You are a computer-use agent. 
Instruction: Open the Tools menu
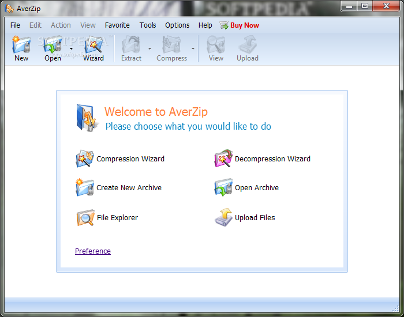pos(148,25)
